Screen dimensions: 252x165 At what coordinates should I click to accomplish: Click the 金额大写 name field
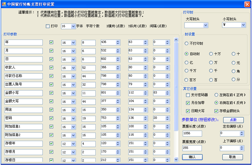(24, 101)
